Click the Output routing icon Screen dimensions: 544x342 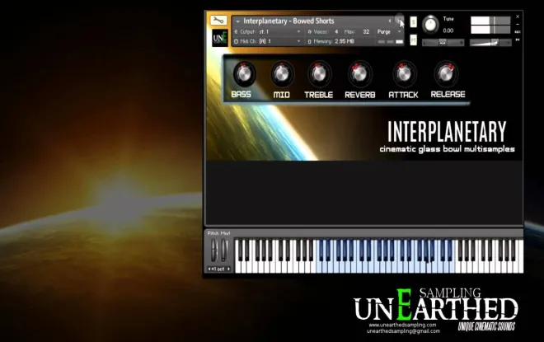click(237, 31)
